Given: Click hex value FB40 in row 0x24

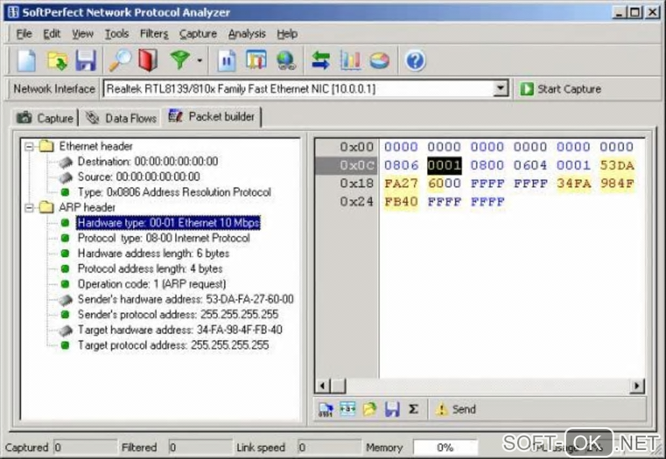Looking at the screenshot, I should 402,202.
